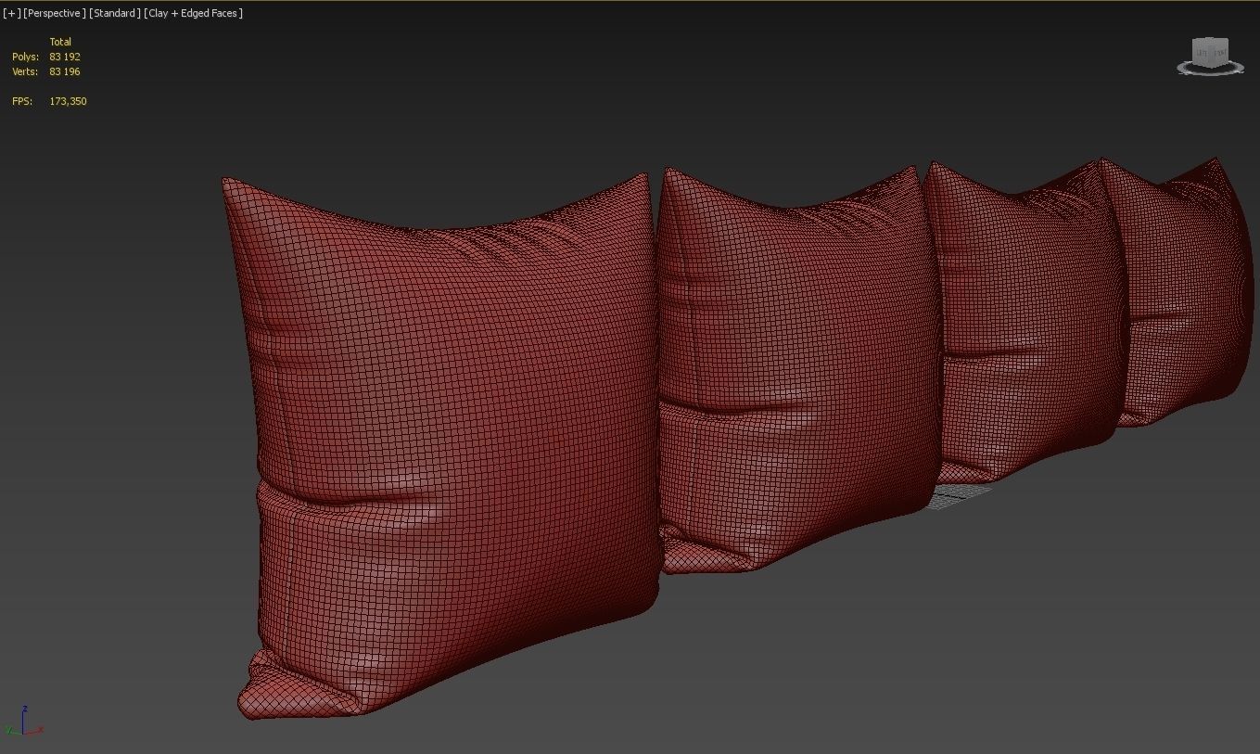
Task: Click the FPS value 173,350
Action: point(68,101)
